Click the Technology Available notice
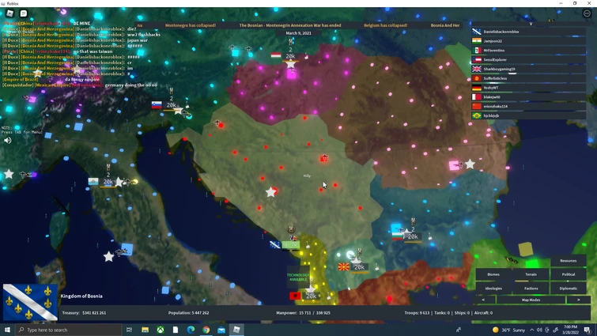Viewport: 597px width, 336px height. click(x=298, y=277)
